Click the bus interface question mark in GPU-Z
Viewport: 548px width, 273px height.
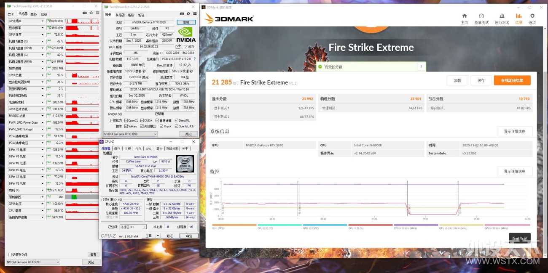pos(194,59)
